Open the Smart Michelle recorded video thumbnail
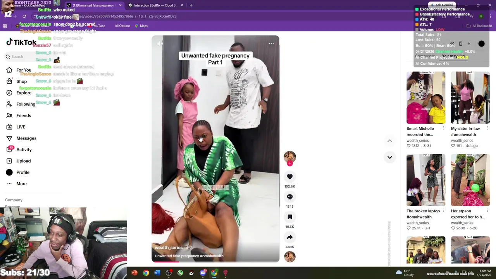496x279 pixels. [x=426, y=97]
